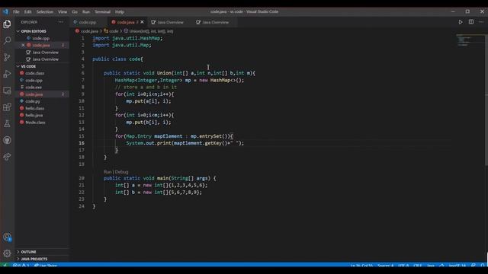
Task: Show errors and warnings in status bar
Action: tap(21, 266)
